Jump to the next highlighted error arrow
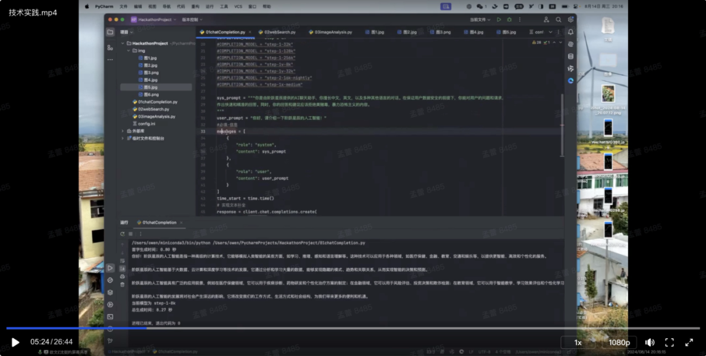The height and width of the screenshot is (356, 706). click(x=560, y=42)
